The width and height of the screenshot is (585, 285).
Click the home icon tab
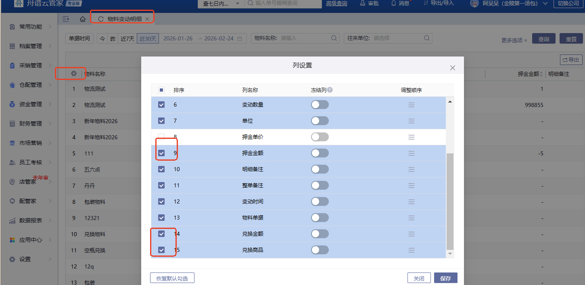coord(83,19)
